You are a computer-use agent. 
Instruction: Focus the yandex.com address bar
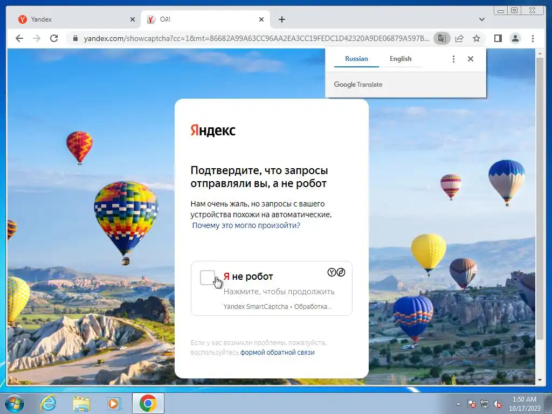coord(256,38)
